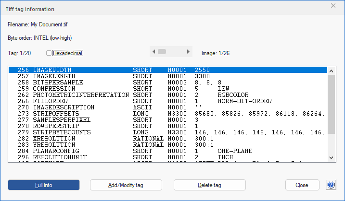Click the tag list down arrow
The width and height of the screenshot is (345, 201).
(x=332, y=157)
